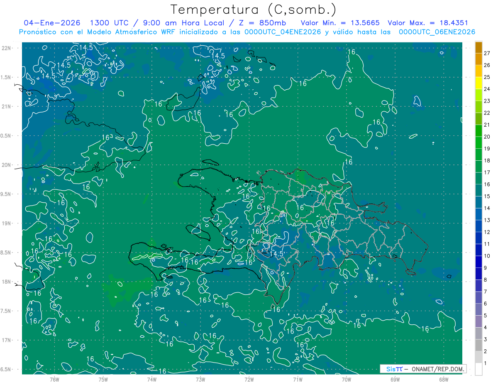Pick the white swatch below the 1 label
This screenshot has height=385, width=498.
[478, 369]
